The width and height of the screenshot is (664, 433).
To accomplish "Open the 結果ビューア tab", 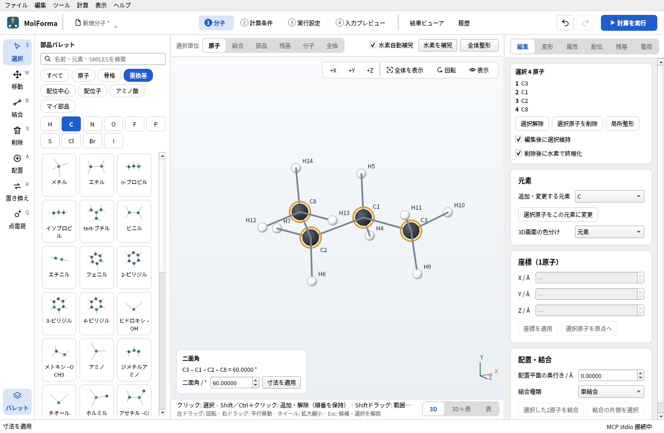I will [427, 23].
